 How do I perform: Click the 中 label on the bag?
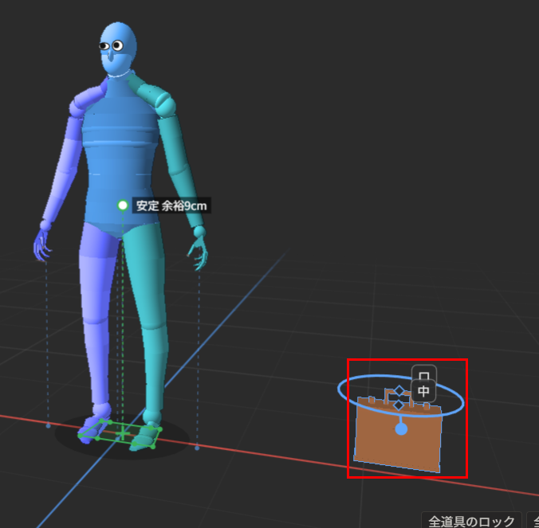(423, 391)
